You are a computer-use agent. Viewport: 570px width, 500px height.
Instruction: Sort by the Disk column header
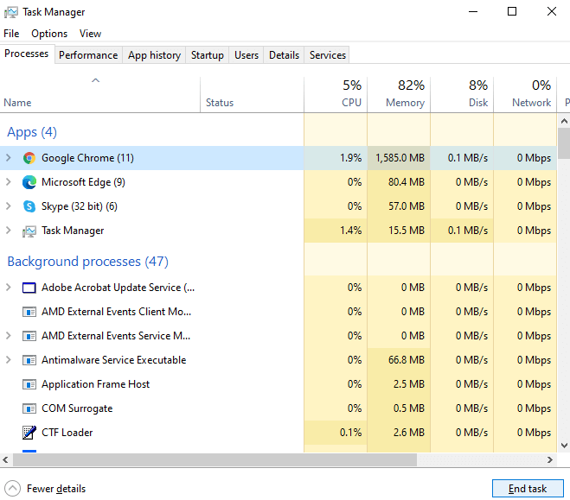pyautogui.click(x=462, y=94)
